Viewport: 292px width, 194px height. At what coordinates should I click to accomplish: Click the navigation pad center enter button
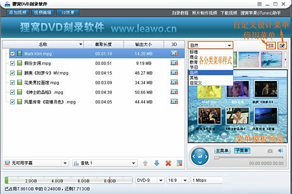point(200,157)
